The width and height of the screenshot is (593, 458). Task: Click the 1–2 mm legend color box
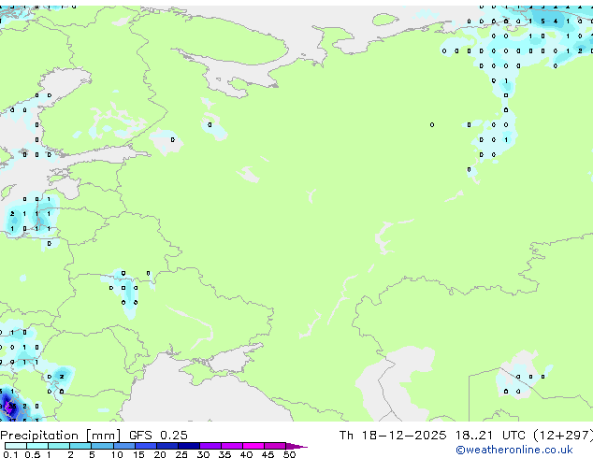pos(59,446)
